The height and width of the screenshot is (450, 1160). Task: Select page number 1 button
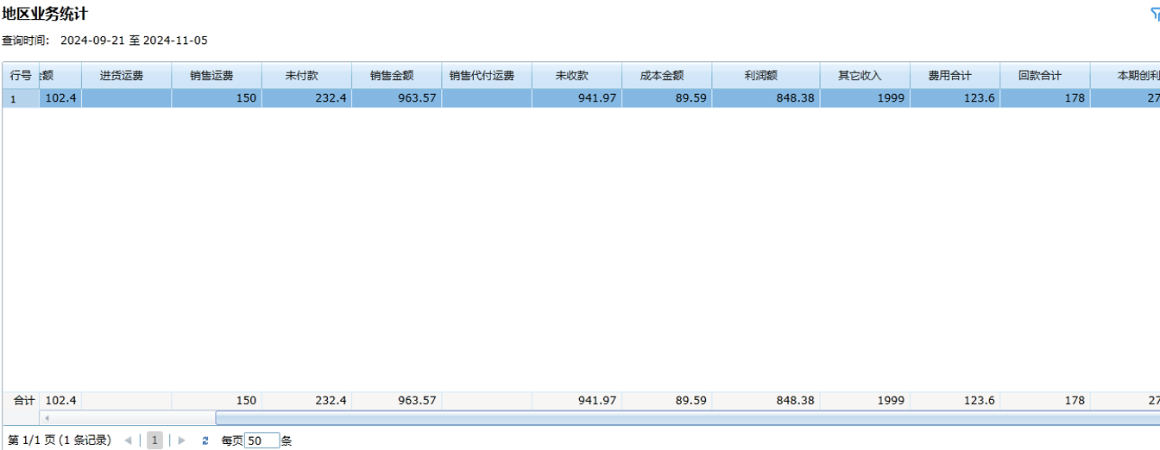(x=154, y=441)
